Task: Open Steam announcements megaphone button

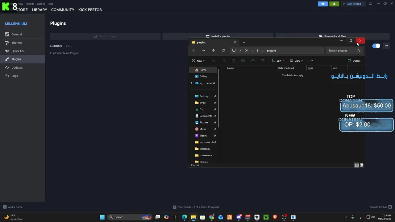Action: click(322, 4)
